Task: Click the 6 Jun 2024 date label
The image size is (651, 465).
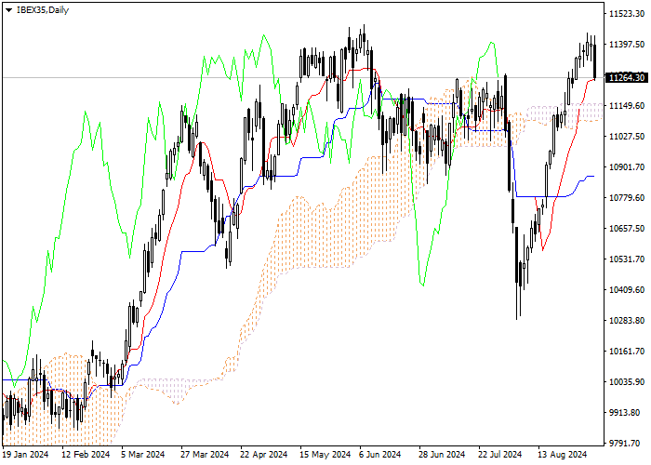Action: (380, 455)
